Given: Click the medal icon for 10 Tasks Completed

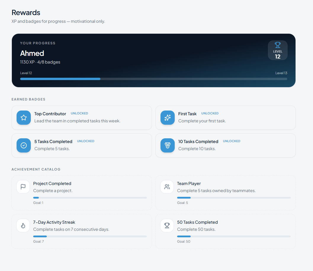Looking at the screenshot, I should tap(168, 145).
